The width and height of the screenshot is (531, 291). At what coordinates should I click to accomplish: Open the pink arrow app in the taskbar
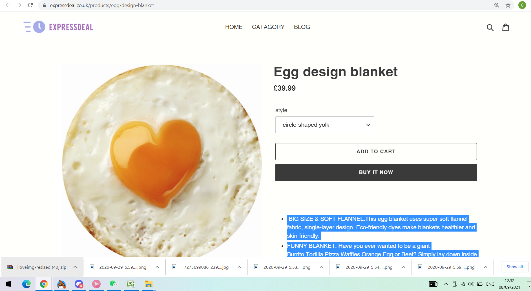tap(96, 284)
